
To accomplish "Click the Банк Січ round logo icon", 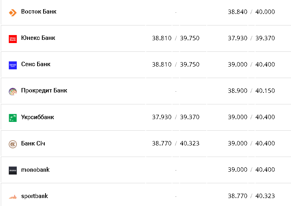I will click(13, 144).
